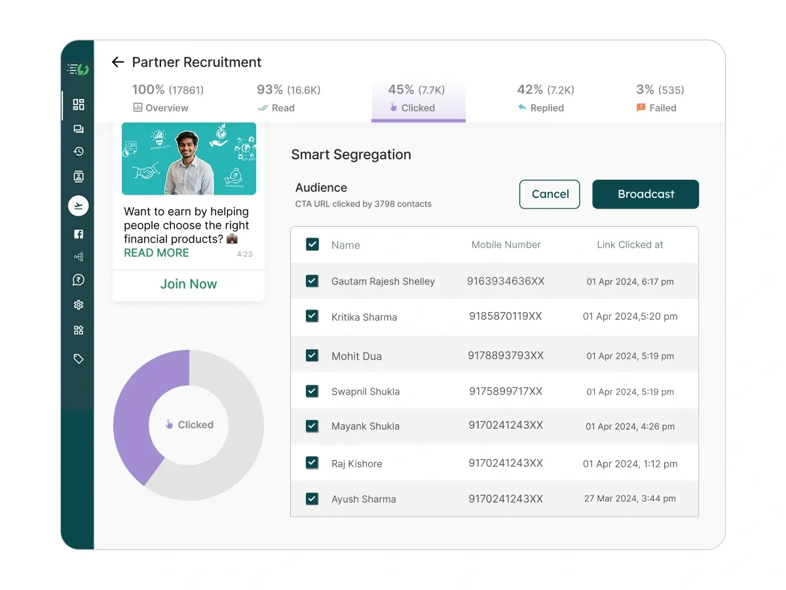Open the settings gear in the sidebar
This screenshot has width=786, height=590.
pos(79,304)
